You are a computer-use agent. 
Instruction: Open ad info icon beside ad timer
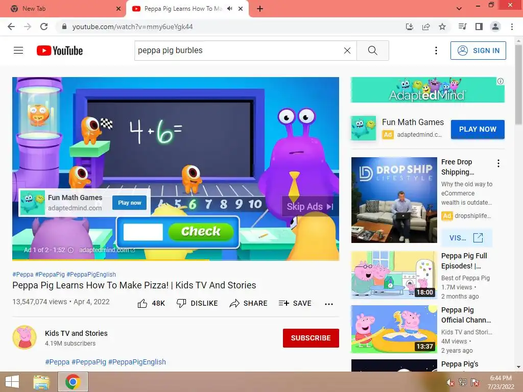(70, 250)
